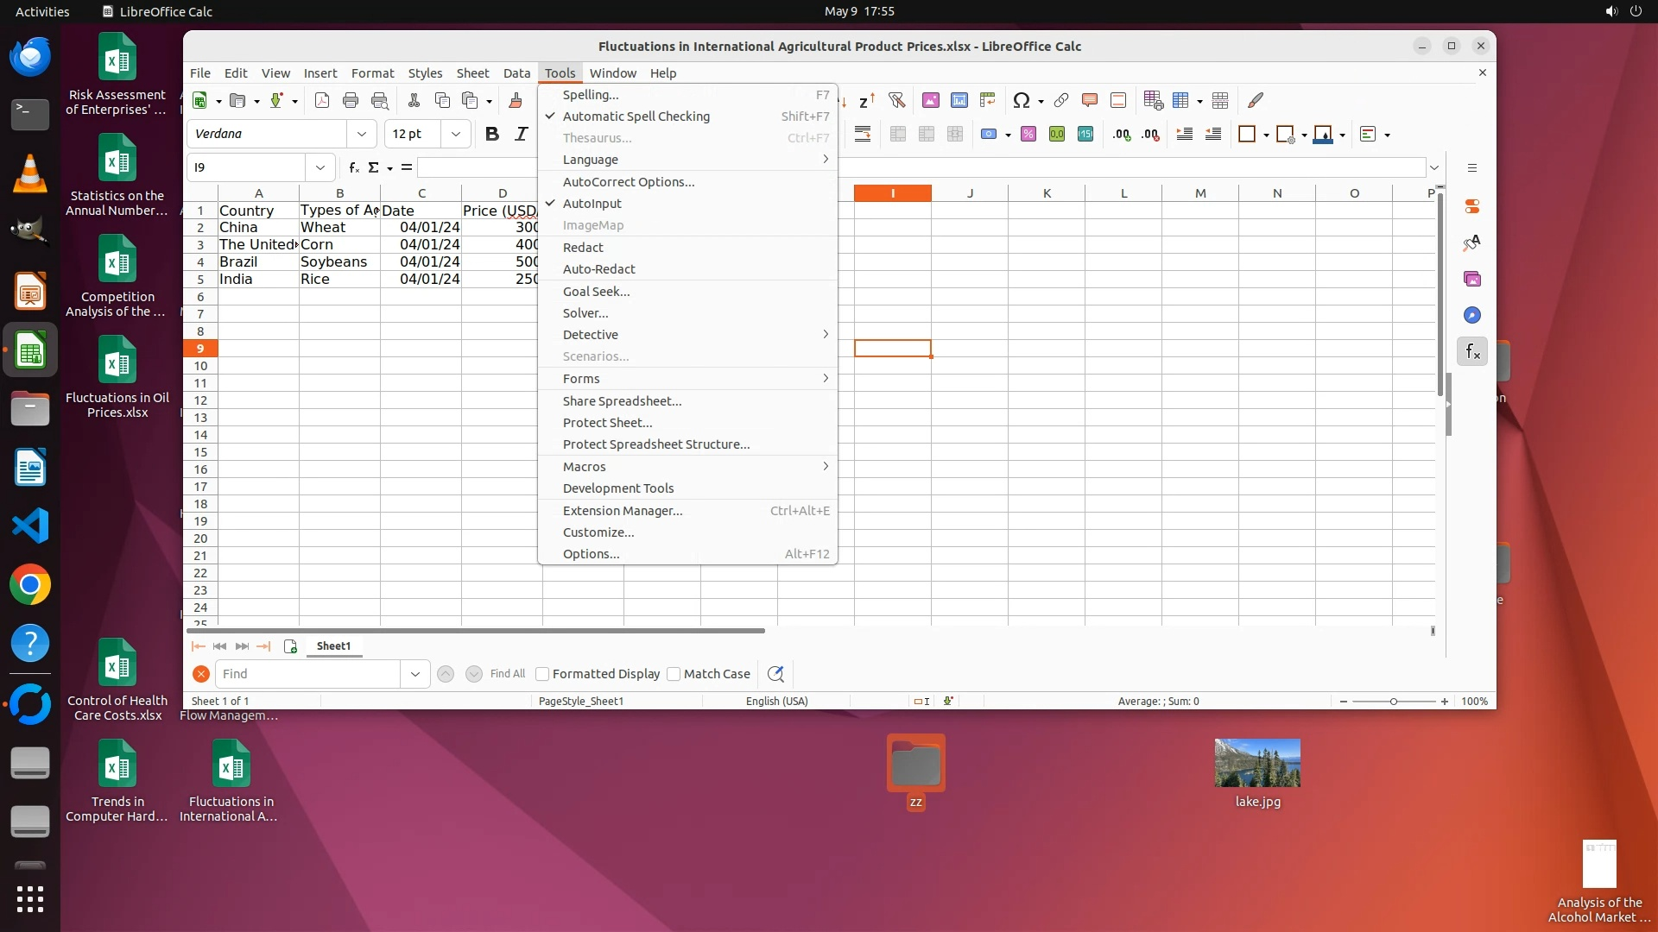Click the AutoFilter icon in toolbar
This screenshot has height=932, width=1658.
896,100
